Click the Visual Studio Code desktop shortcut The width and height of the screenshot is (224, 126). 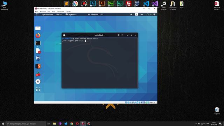146,3
